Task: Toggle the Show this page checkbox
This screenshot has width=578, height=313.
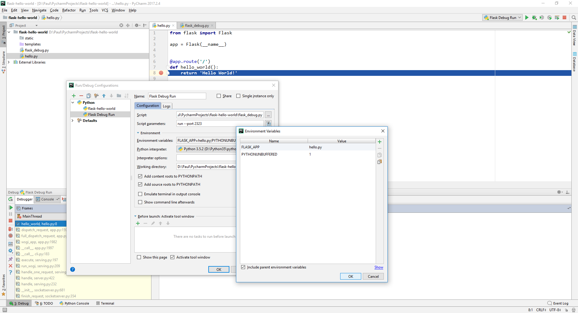Action: (139, 257)
